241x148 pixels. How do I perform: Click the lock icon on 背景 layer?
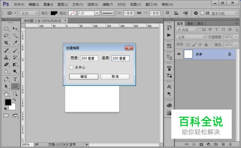click(230, 54)
